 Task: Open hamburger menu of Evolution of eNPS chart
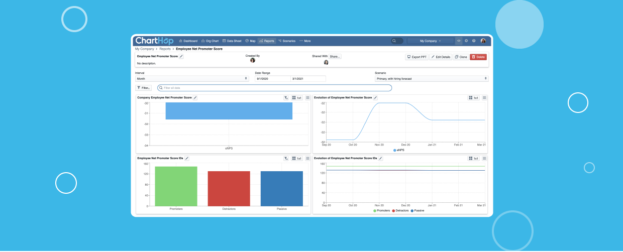[x=484, y=98]
